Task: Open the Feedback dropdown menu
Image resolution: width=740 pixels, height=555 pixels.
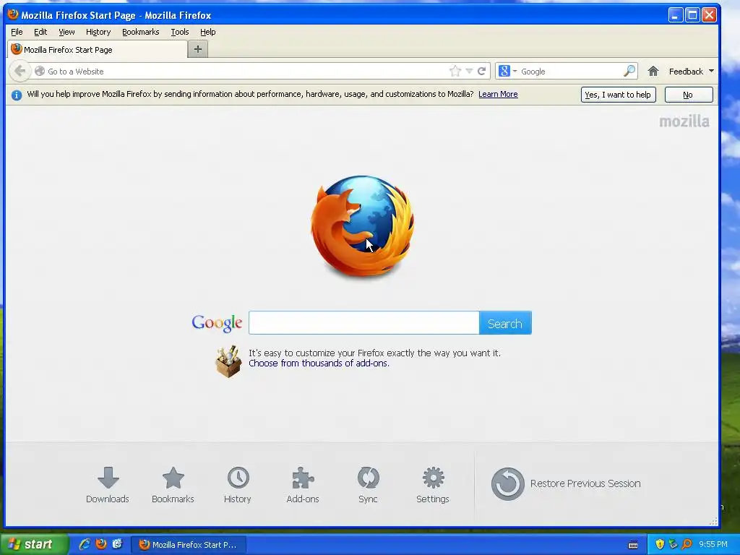Action: point(691,72)
